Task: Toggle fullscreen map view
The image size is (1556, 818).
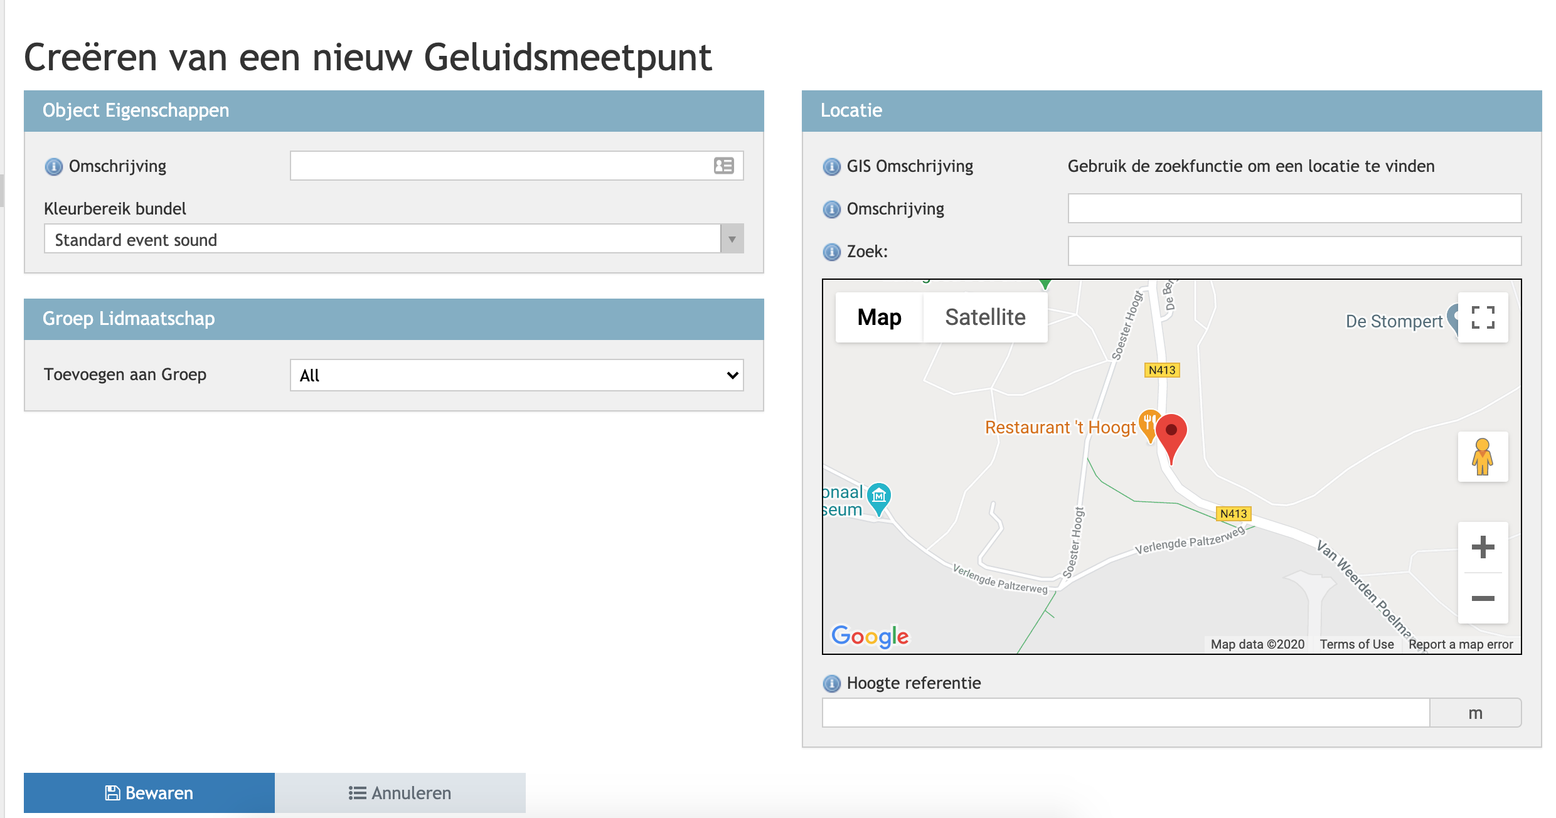Action: click(1483, 317)
